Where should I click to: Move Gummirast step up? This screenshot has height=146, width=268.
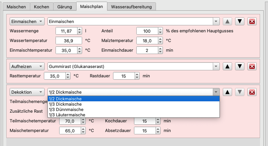tap(227, 66)
